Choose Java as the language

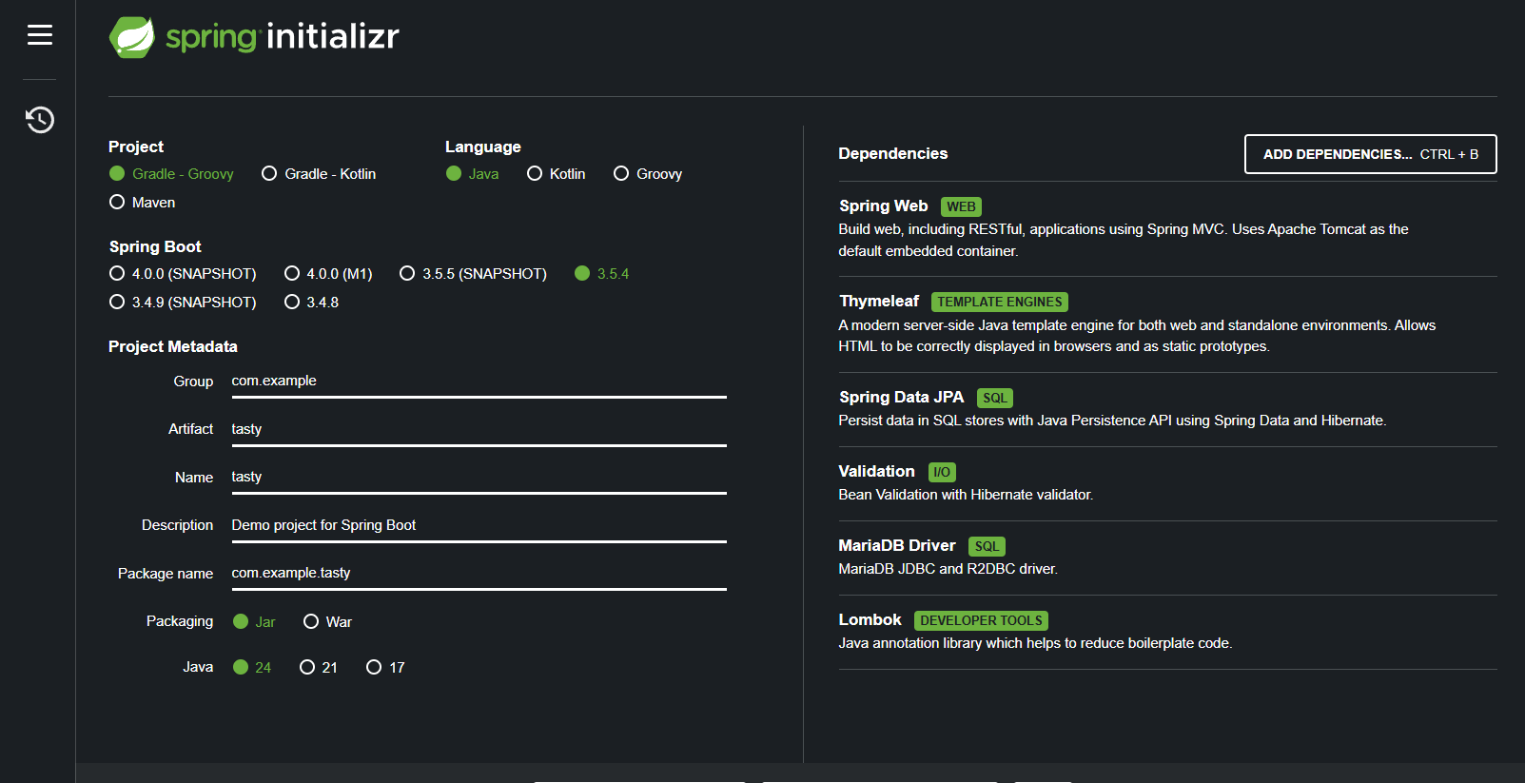[x=473, y=174]
